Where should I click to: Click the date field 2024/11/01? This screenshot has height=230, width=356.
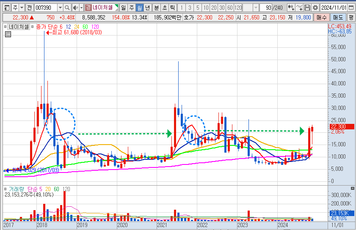coord(334,8)
